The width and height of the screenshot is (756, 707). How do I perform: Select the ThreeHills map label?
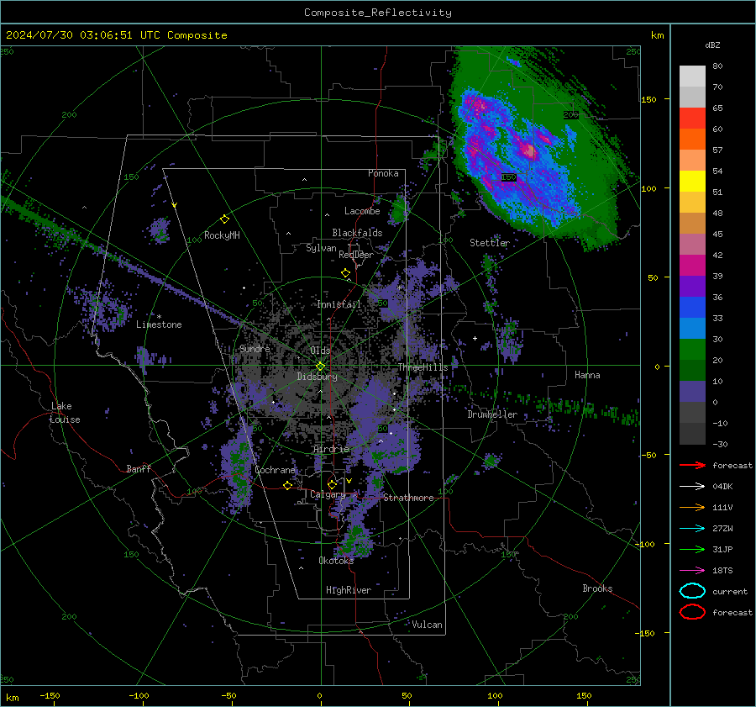(x=423, y=367)
